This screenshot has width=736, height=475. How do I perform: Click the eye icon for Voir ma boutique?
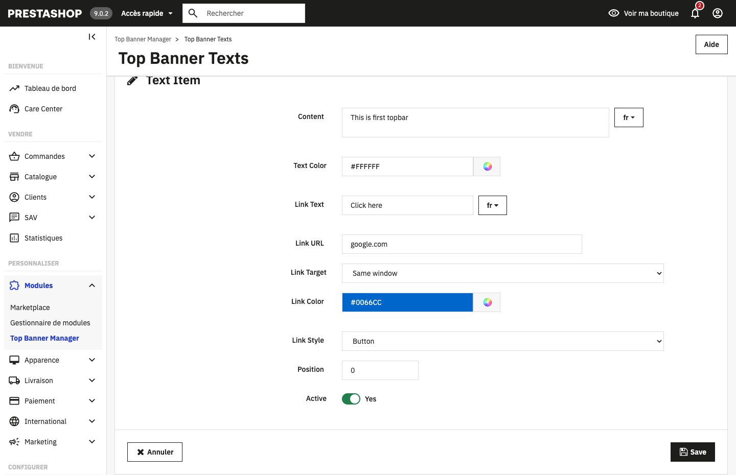click(614, 13)
